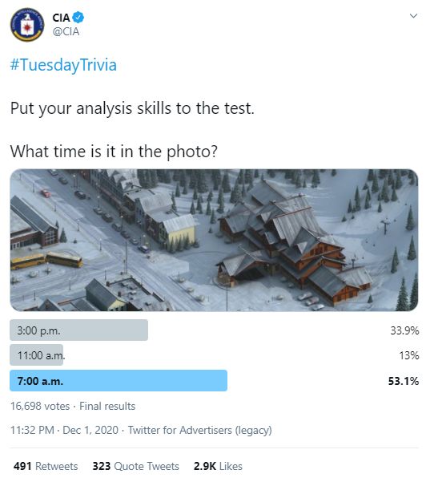Open the CIA profile avatar
The width and height of the screenshot is (430, 478).
pyautogui.click(x=27, y=25)
